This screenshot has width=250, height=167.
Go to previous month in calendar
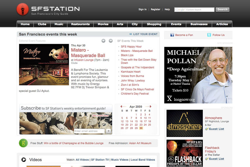coord(123,107)
